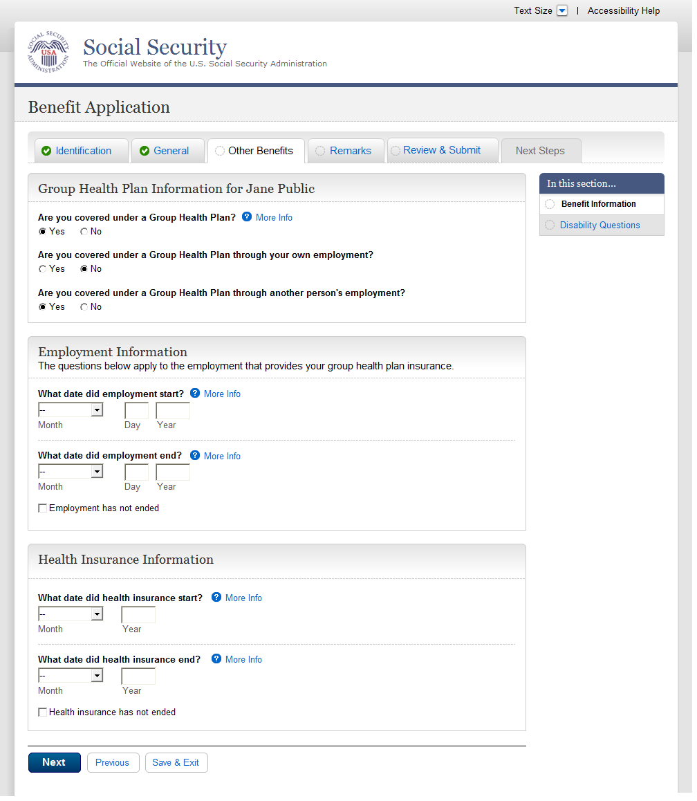Open the Text Size dropdown
Viewport: 697px width, 801px height.
562,11
